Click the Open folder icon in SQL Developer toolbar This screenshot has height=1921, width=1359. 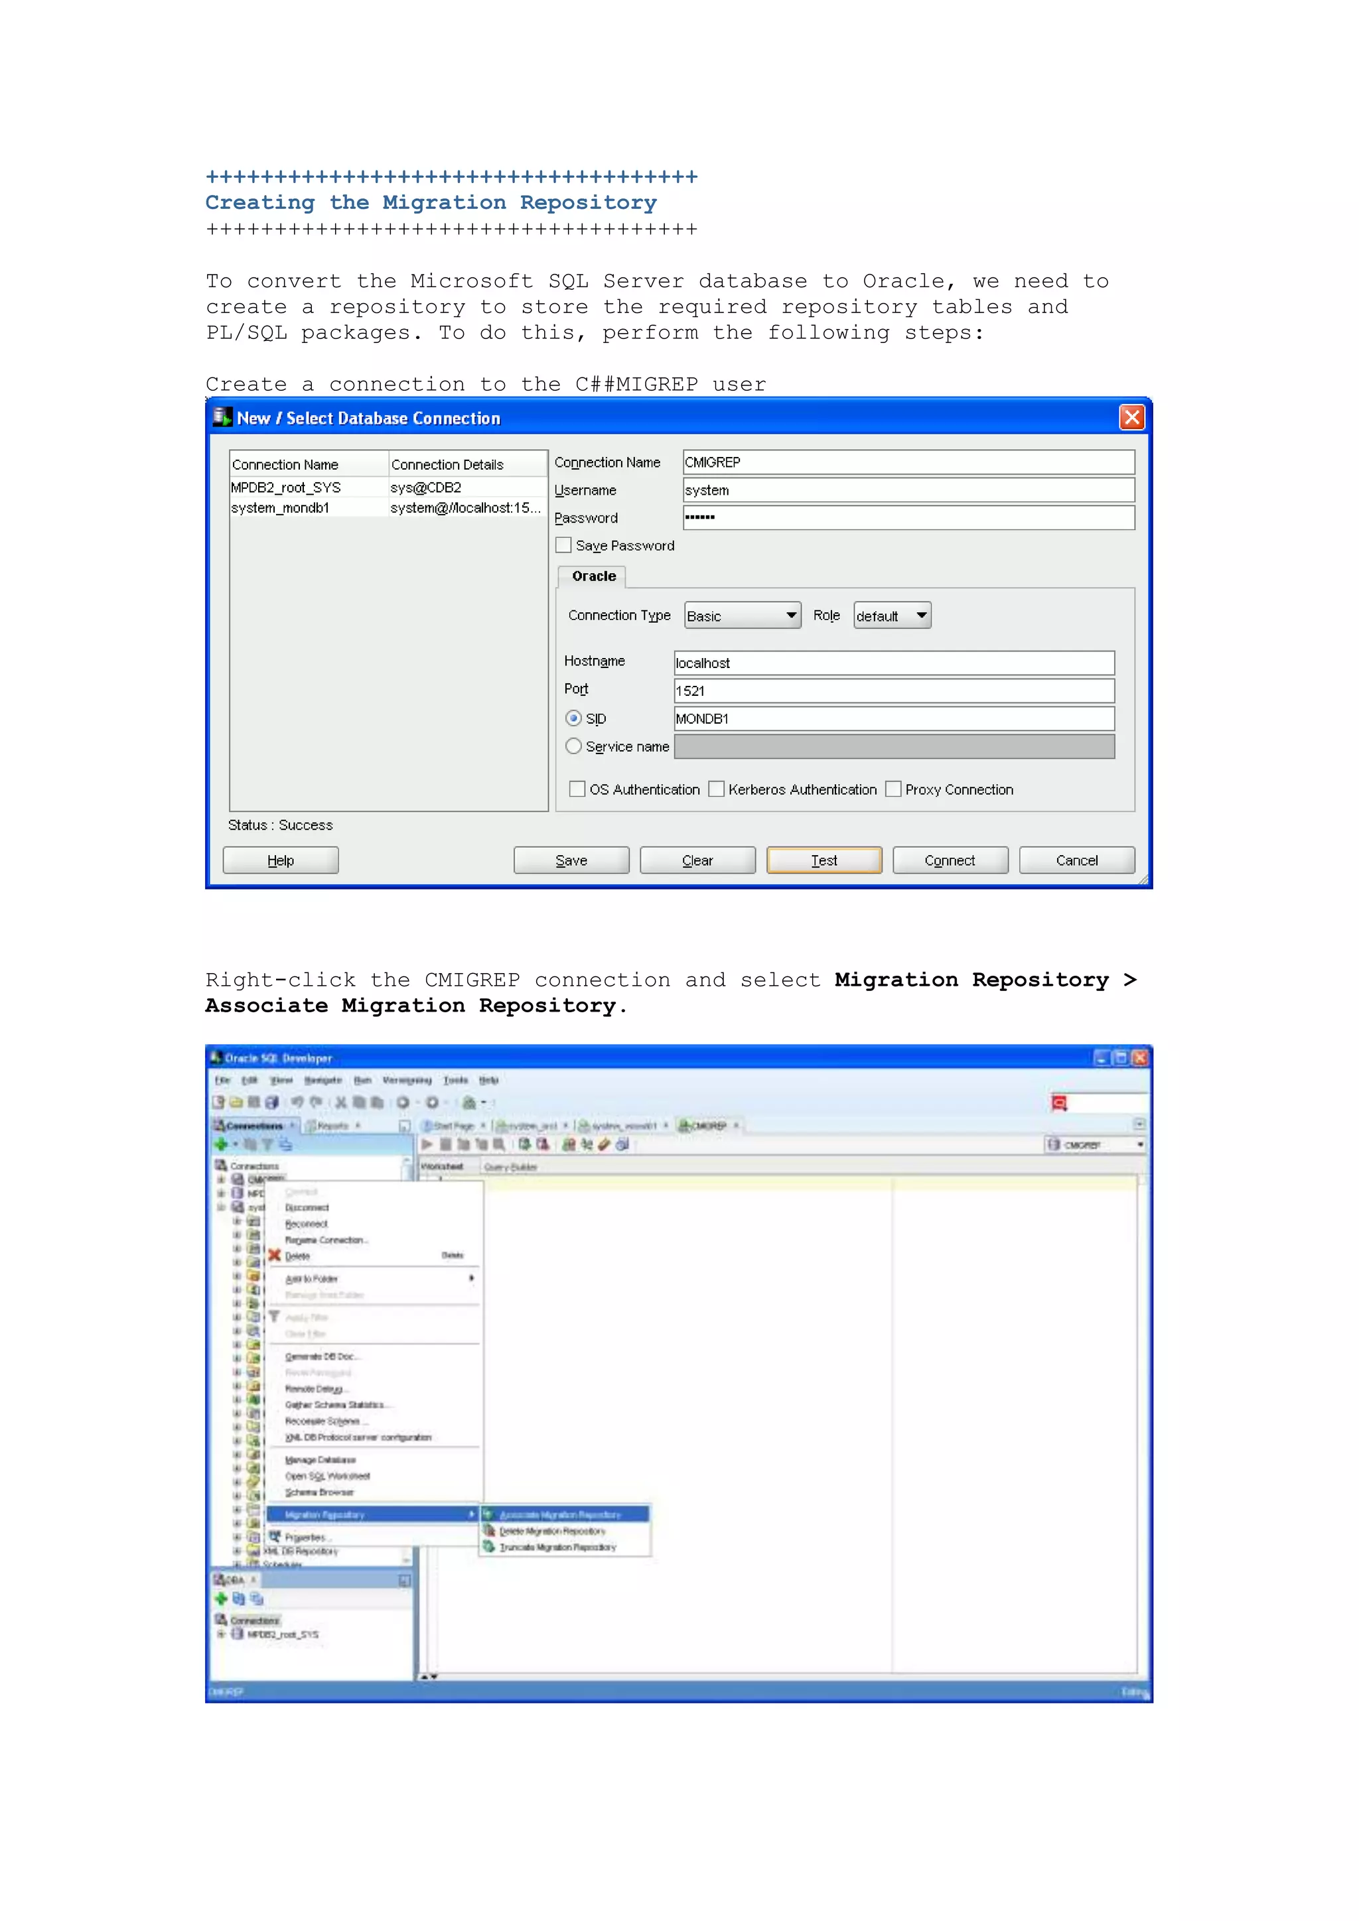236,1102
